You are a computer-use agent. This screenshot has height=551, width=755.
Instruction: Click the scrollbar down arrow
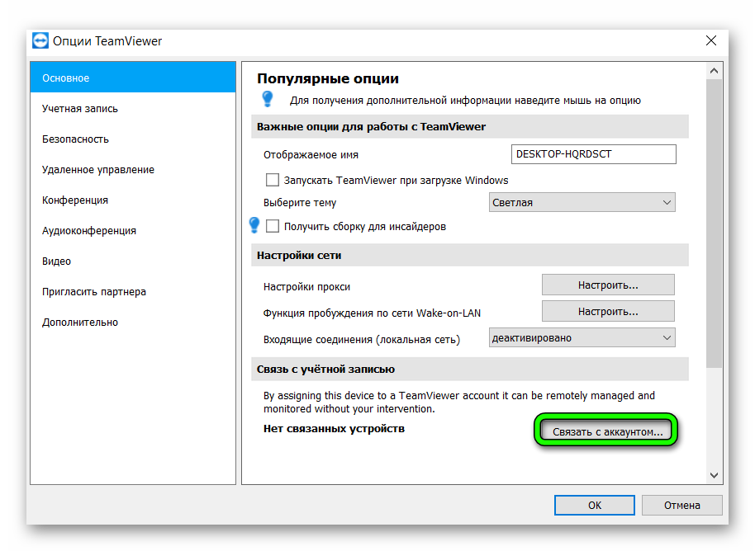[x=714, y=475]
